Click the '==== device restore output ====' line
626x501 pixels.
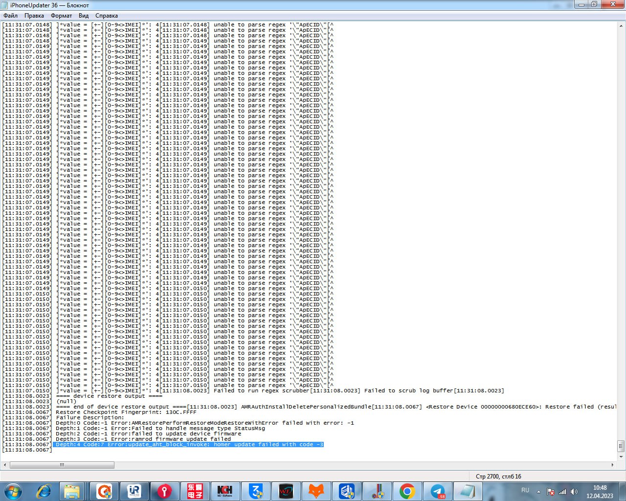109,396
